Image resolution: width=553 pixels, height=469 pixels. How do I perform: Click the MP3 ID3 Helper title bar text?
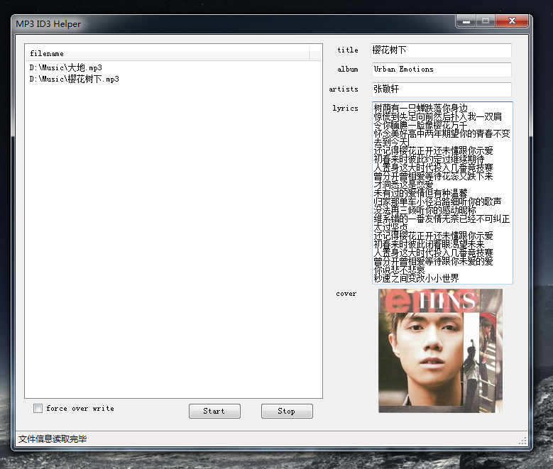coord(48,24)
